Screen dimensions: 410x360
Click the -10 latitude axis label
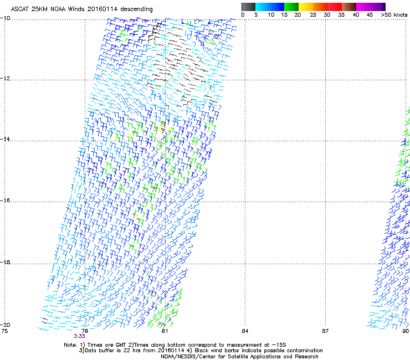coord(5,18)
